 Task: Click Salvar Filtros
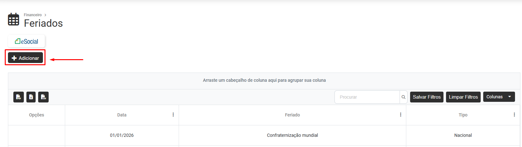click(427, 97)
